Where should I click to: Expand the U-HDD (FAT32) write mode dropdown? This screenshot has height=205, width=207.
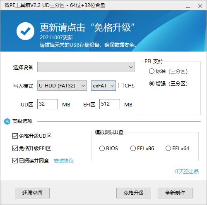pyautogui.click(x=62, y=86)
